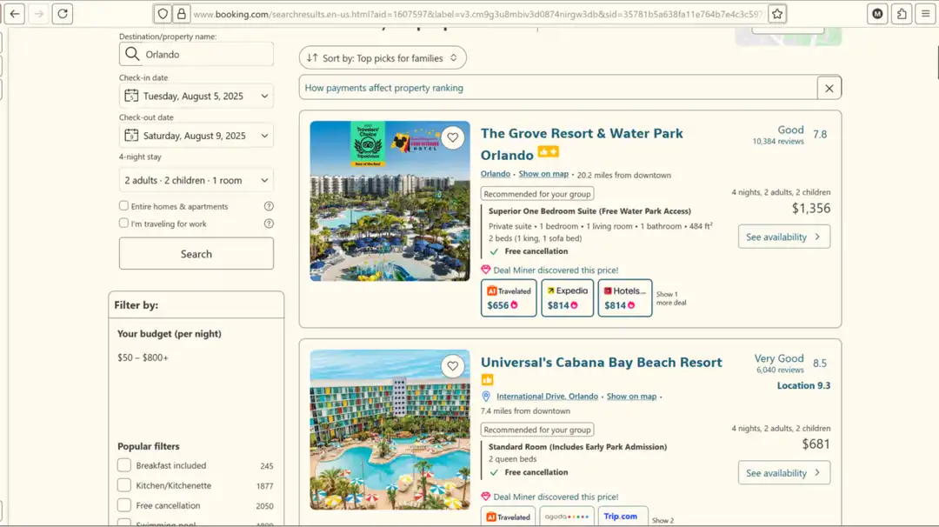
Task: Click help icon beside traveling for work
Action: (269, 223)
